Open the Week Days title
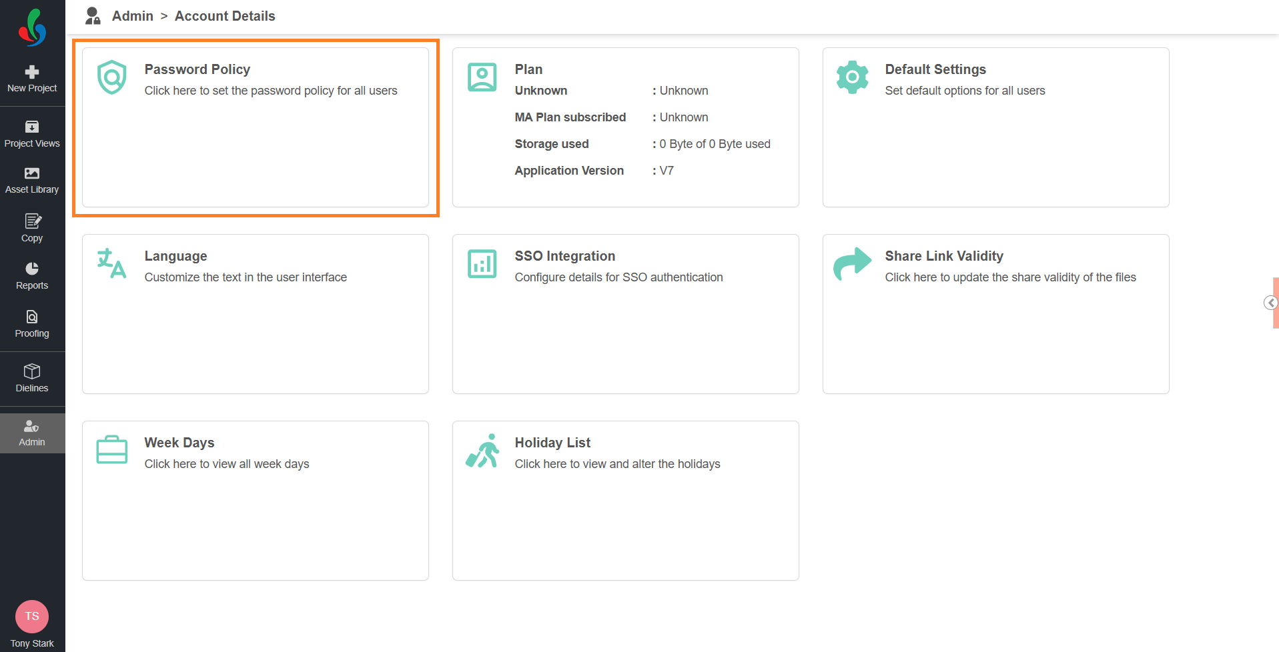 pyautogui.click(x=179, y=443)
